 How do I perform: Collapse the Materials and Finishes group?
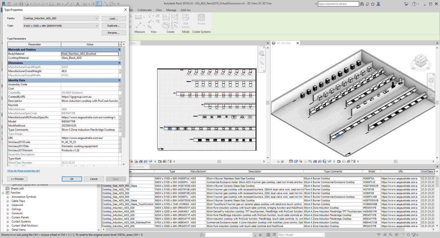click(119, 50)
